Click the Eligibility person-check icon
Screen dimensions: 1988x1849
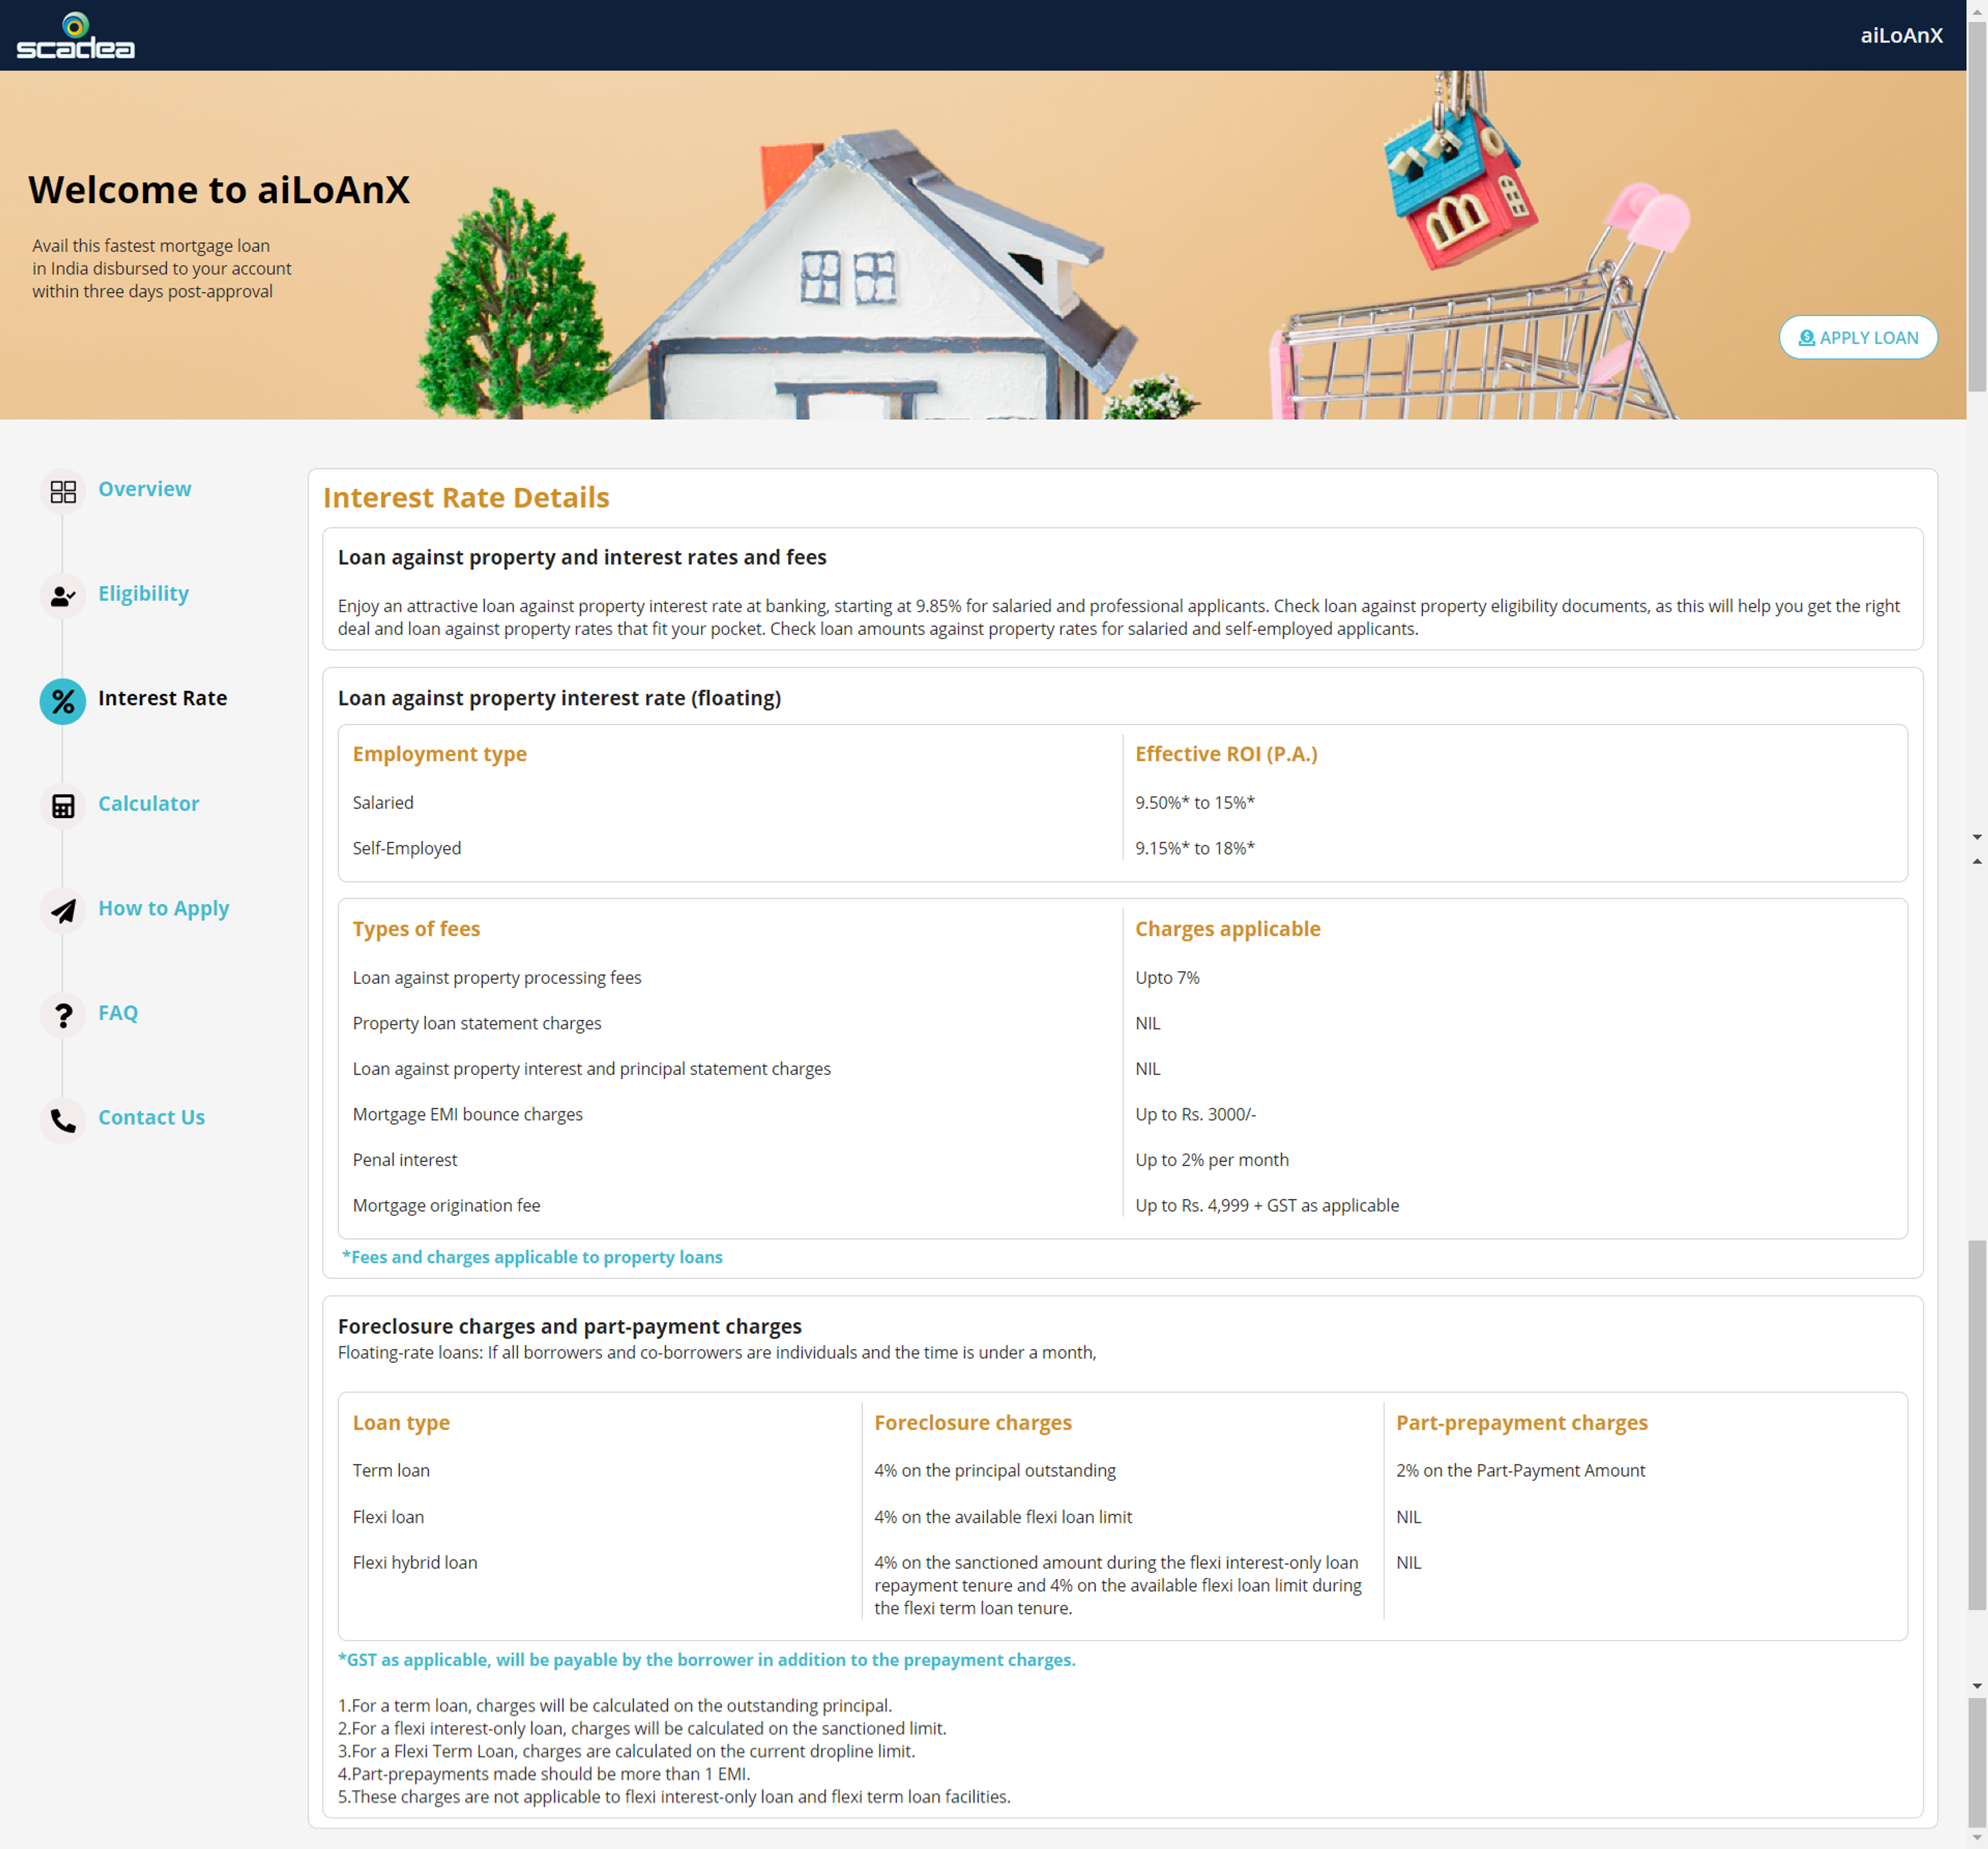(63, 597)
